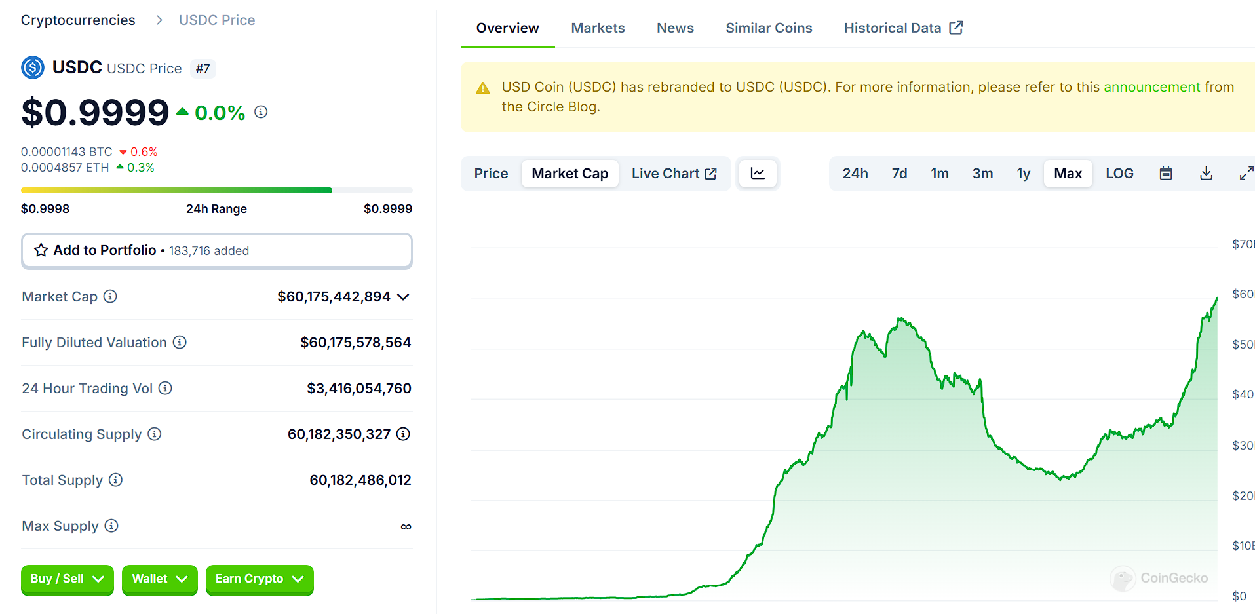1255x614 pixels.
Task: Click the calendar date range icon
Action: pyautogui.click(x=1165, y=174)
